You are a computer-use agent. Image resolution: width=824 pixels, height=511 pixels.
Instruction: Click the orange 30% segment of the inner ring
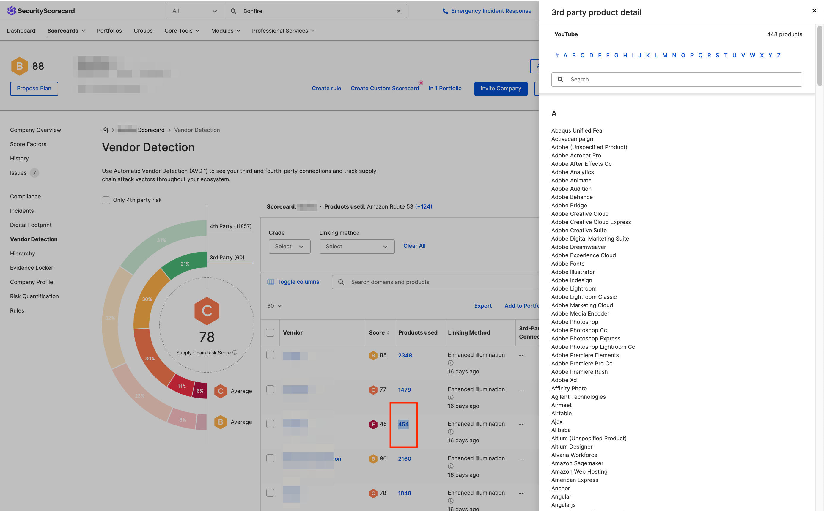tap(147, 299)
